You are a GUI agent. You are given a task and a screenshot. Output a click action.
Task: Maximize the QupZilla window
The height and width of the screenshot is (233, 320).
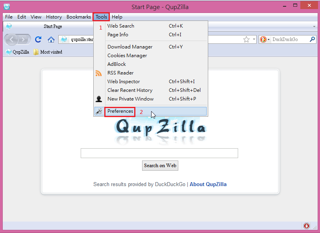point(295,5)
